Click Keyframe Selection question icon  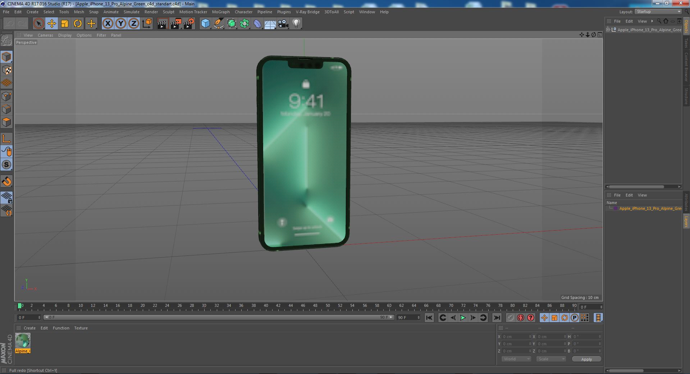pyautogui.click(x=530, y=318)
